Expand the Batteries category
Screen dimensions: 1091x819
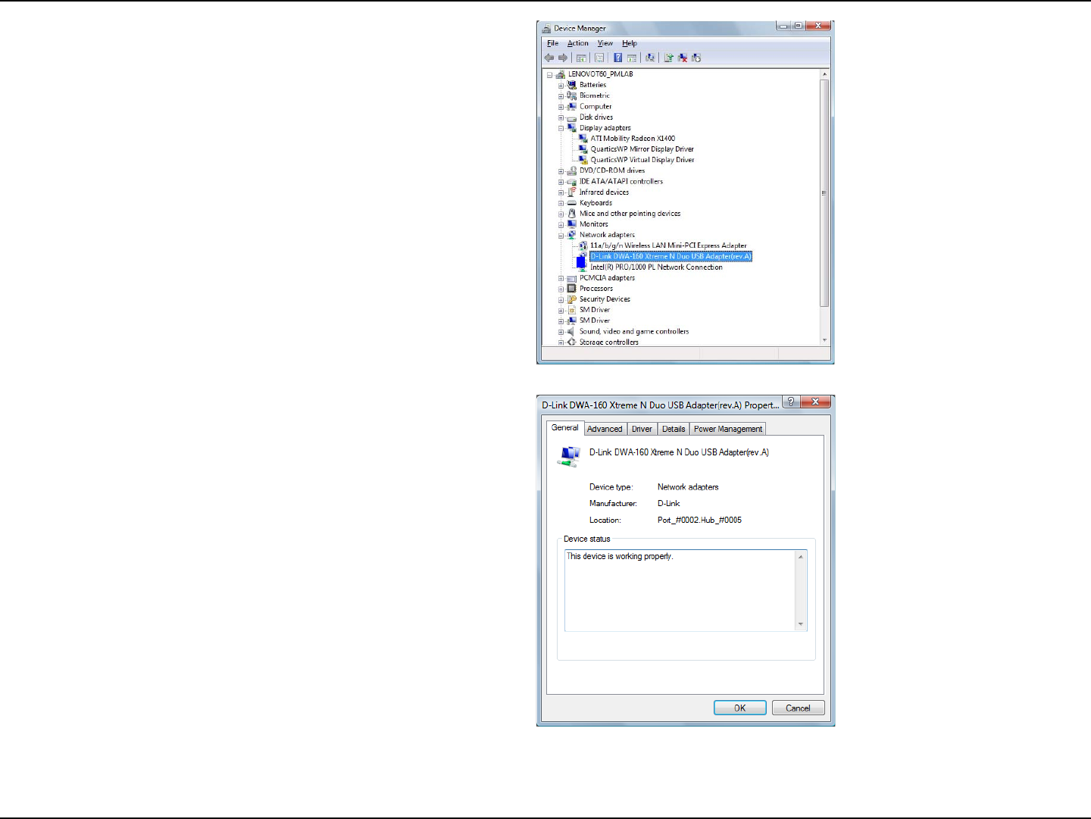(561, 86)
